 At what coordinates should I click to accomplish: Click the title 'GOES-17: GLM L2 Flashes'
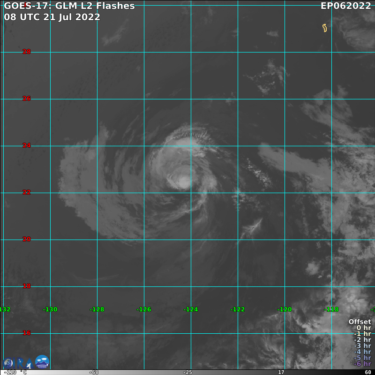[x=69, y=6]
